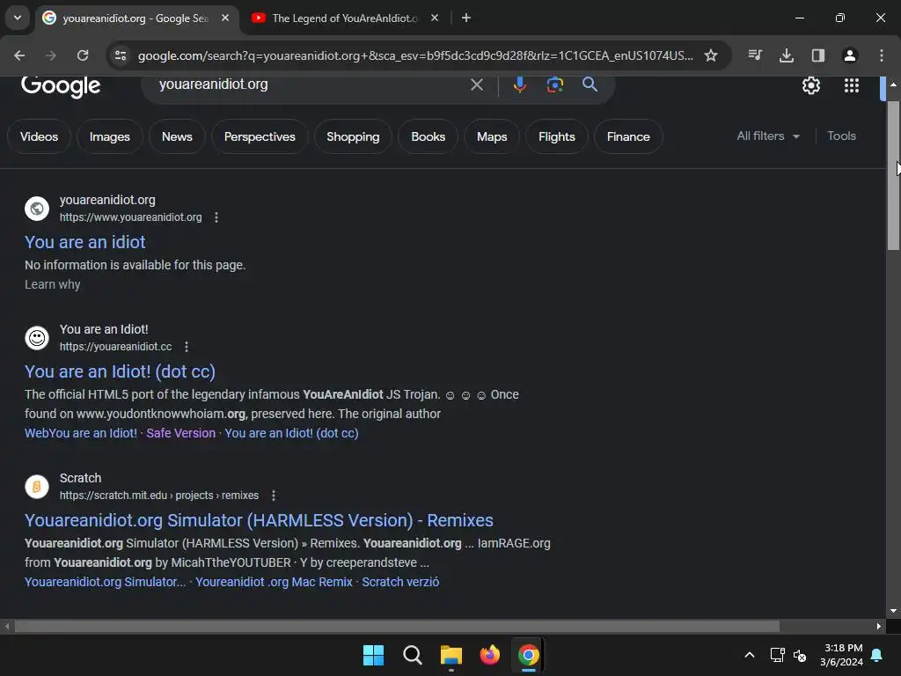901x676 pixels.
Task: Filter results by Perspectives
Action: (x=260, y=136)
